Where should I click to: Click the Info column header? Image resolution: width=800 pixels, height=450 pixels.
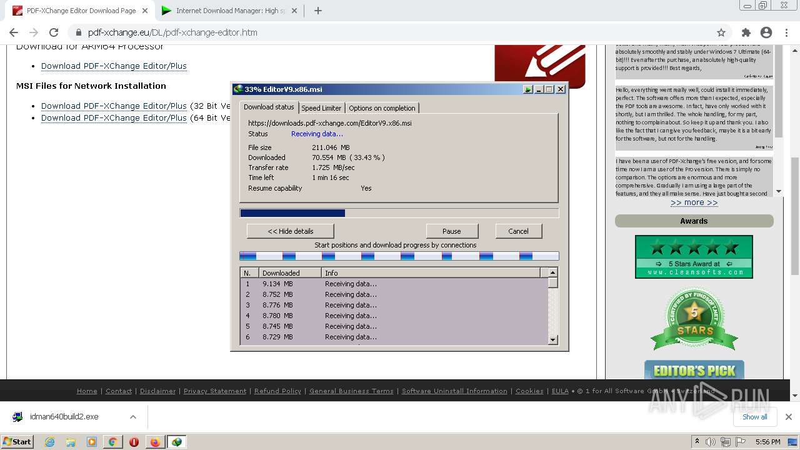point(431,273)
